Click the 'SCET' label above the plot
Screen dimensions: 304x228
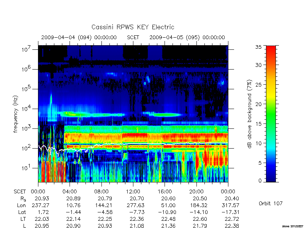tap(133, 37)
